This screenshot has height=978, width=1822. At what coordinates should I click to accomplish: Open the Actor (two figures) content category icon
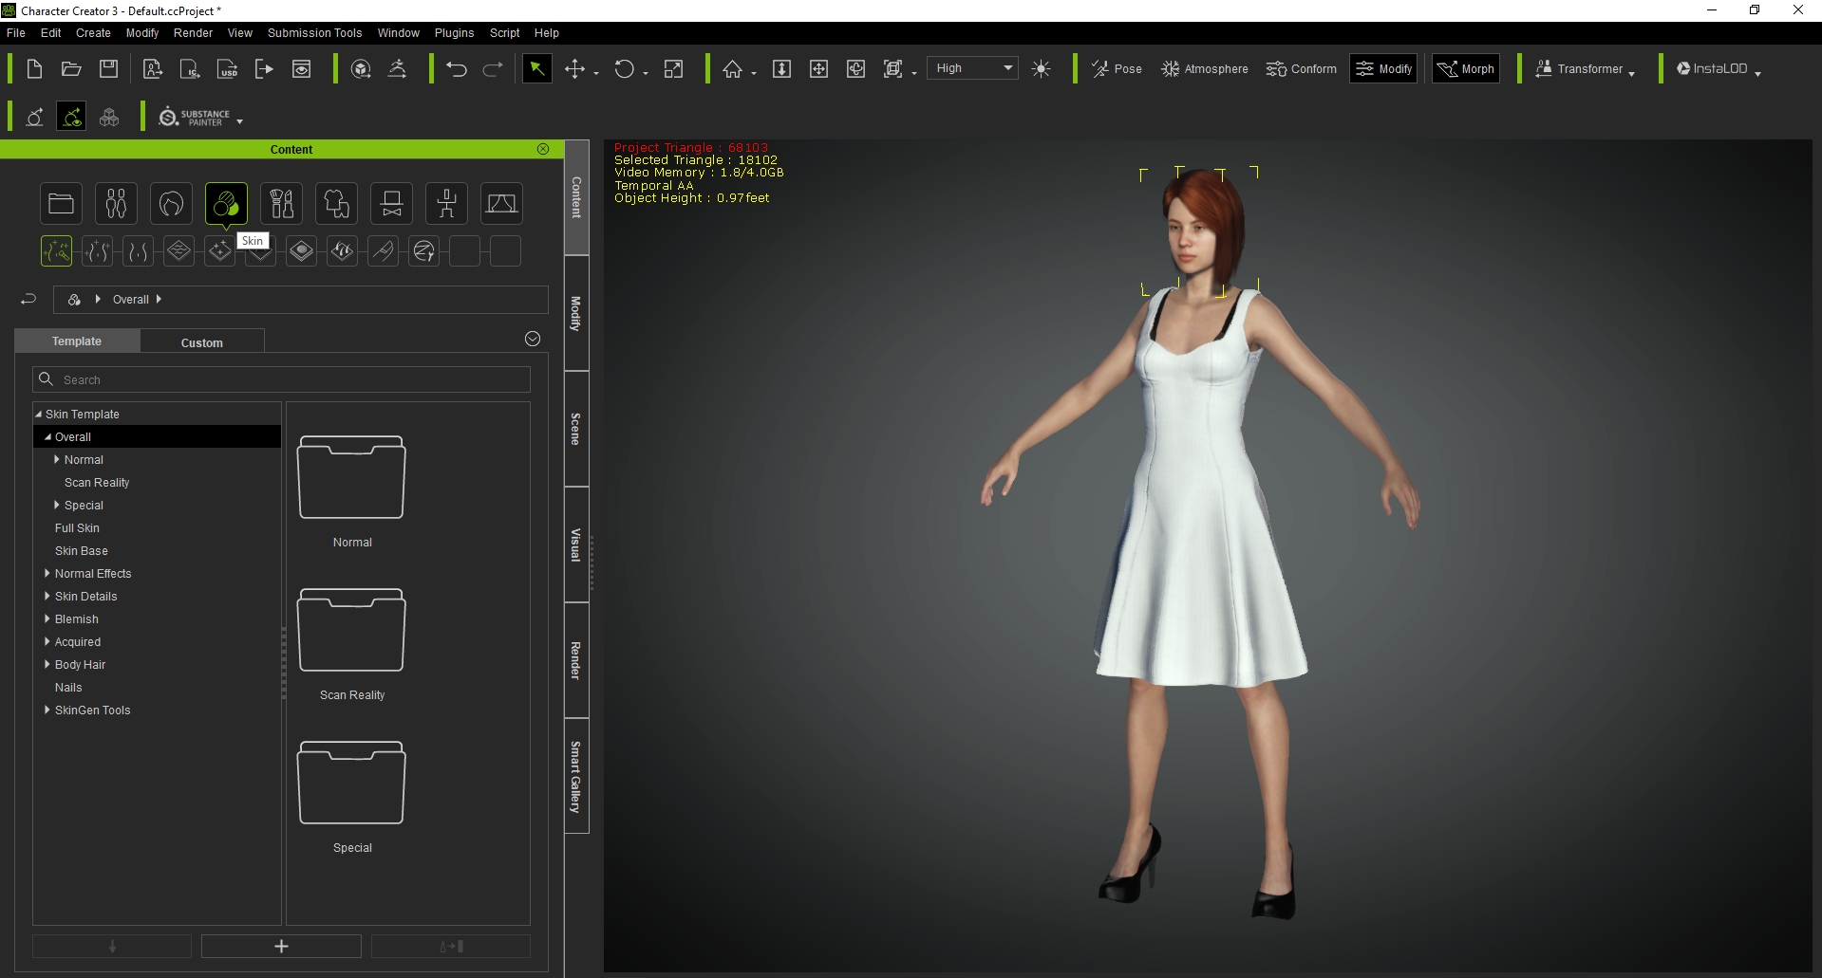(x=116, y=203)
